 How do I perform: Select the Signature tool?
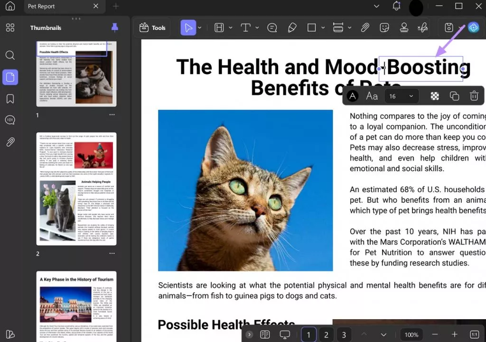(423, 28)
